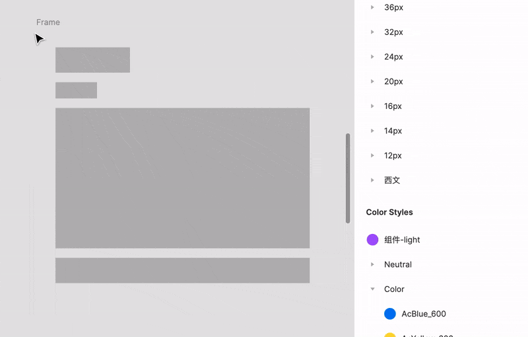Select the AcBlue_600 blue color swatch

tap(390, 314)
